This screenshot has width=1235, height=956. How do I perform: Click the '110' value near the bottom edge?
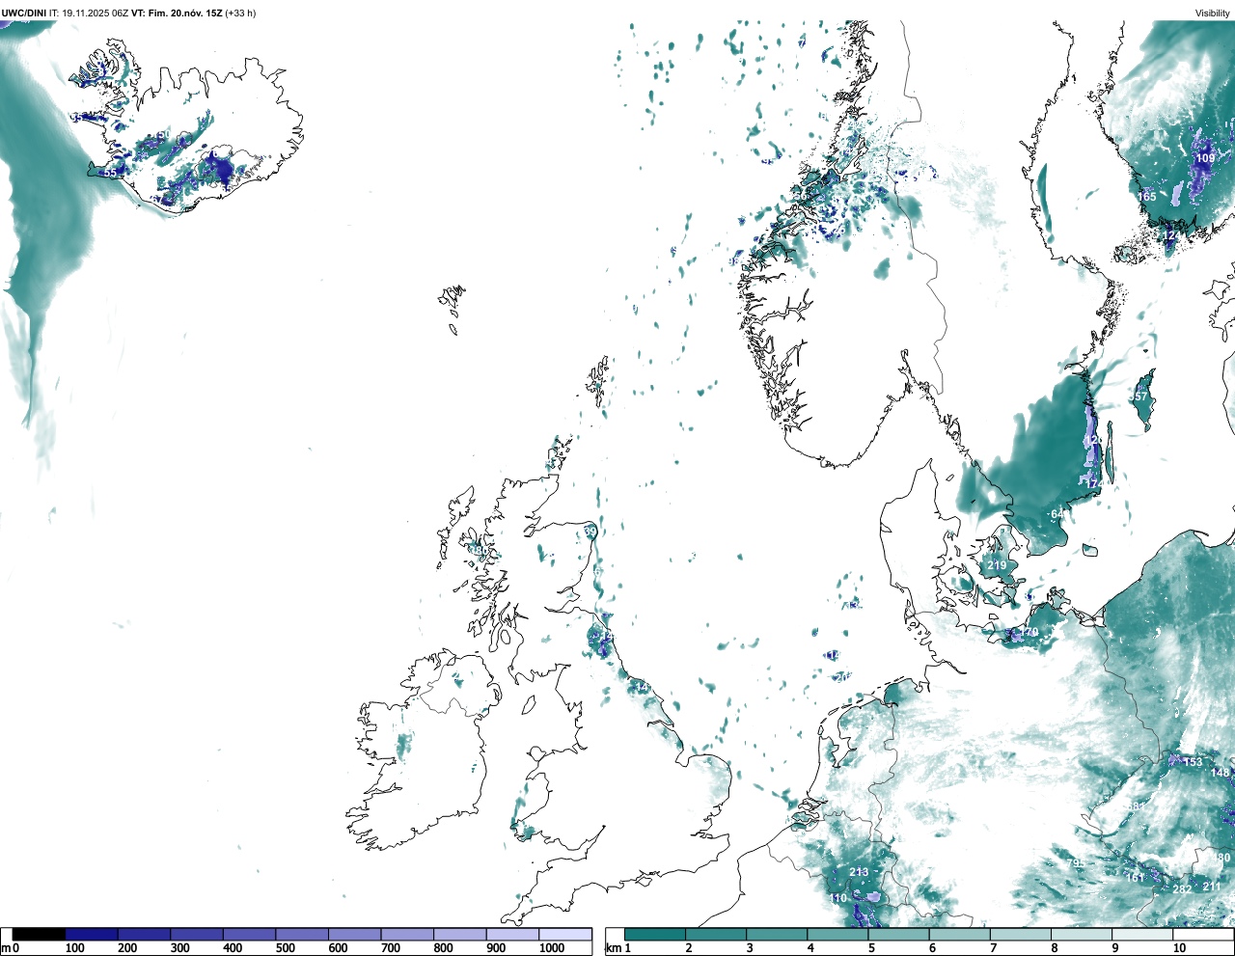(x=838, y=898)
